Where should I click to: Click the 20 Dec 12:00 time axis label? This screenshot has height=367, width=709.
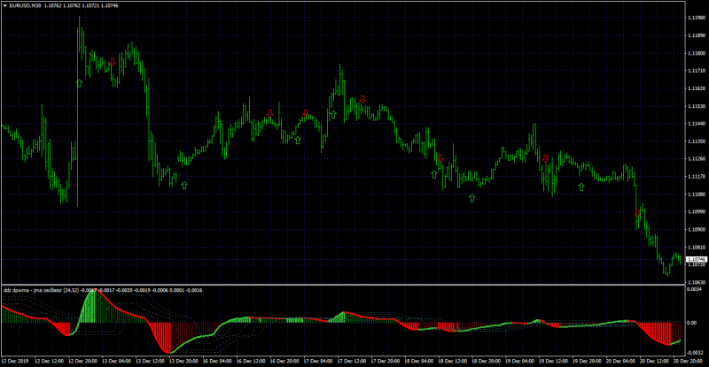[x=654, y=361]
